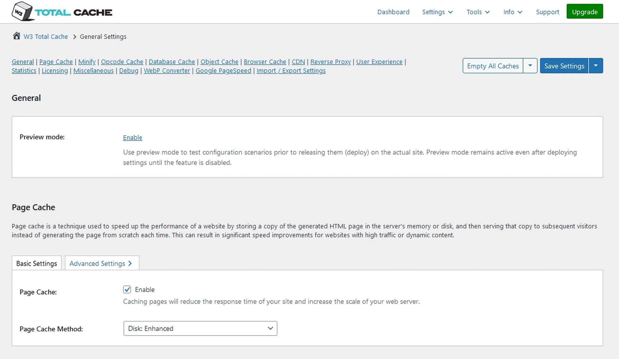Select the Basic Settings tab
Screen dimensions: 619x359
[x=37, y=263]
